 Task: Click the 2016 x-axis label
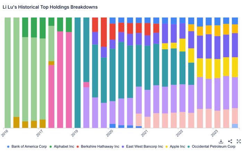[x=6, y=134]
